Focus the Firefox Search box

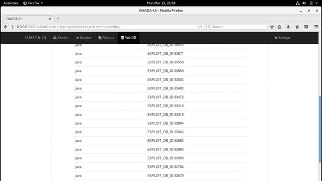tap(236, 27)
